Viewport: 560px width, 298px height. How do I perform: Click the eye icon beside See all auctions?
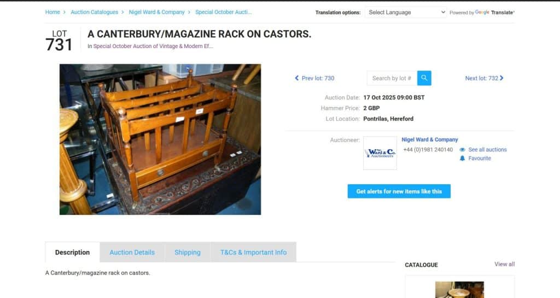462,149
